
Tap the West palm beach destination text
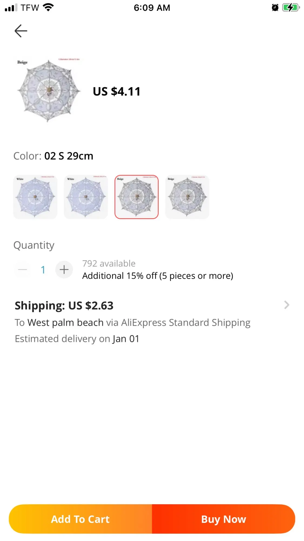65,322
